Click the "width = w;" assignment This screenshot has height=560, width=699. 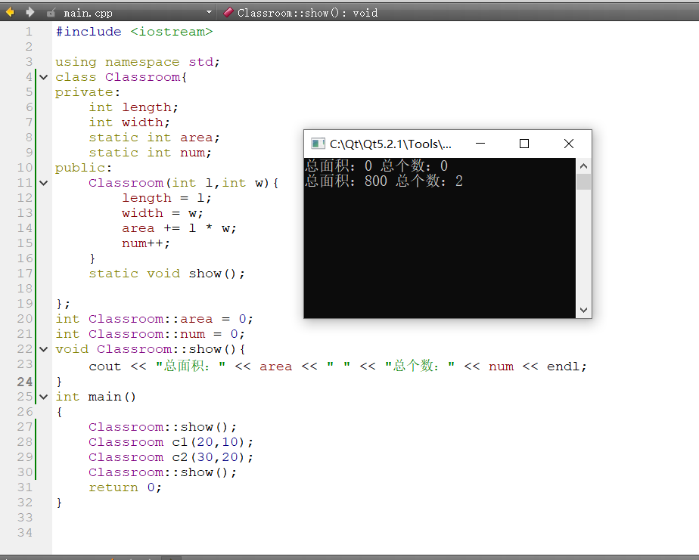(x=163, y=213)
